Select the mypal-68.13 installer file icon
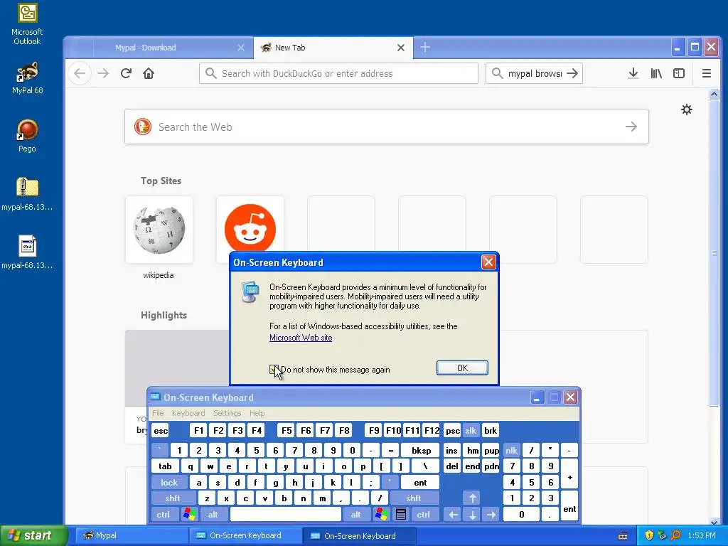 (27, 252)
